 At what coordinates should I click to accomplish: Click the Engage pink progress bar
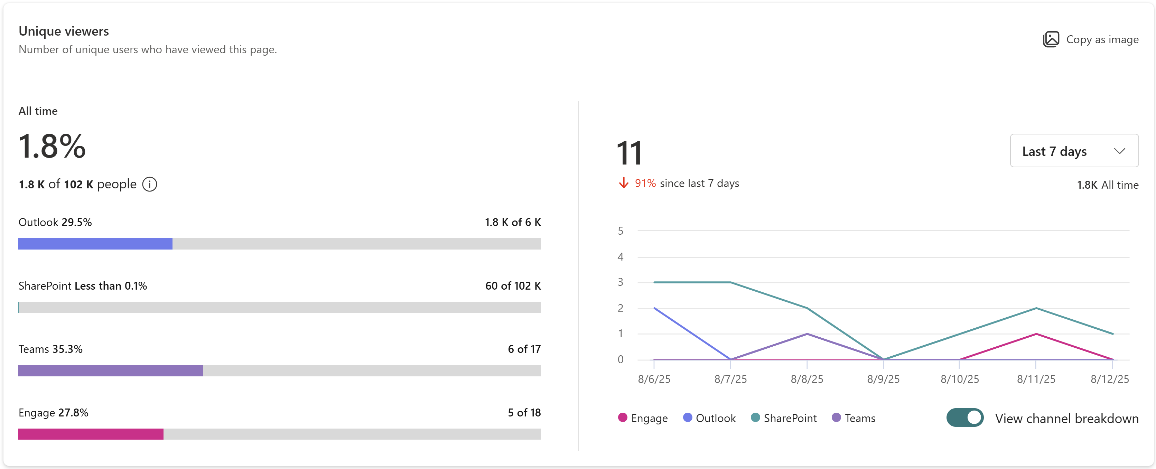[x=91, y=434]
